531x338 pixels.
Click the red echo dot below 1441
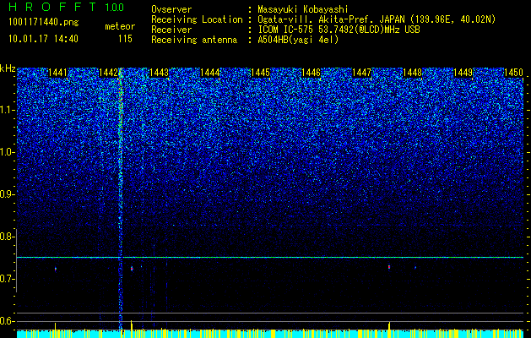pyautogui.click(x=56, y=270)
